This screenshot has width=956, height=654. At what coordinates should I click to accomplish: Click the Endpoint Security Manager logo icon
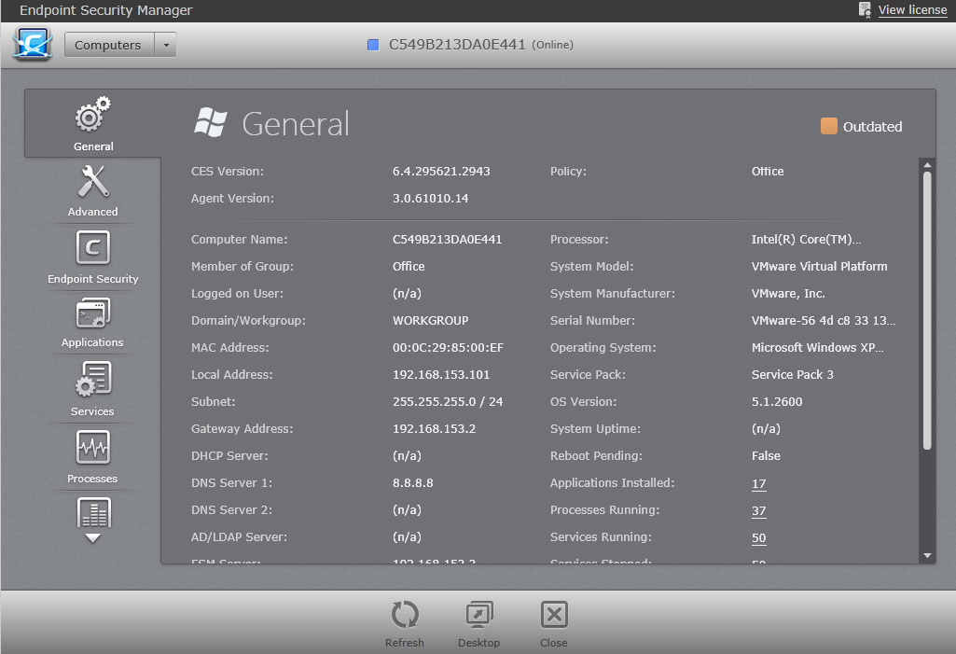click(33, 45)
